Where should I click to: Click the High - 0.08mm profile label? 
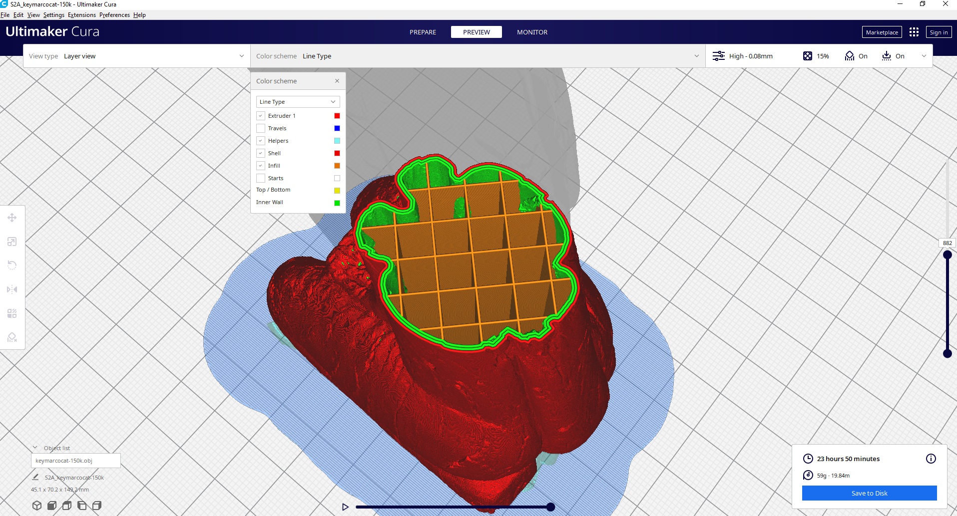click(x=751, y=56)
